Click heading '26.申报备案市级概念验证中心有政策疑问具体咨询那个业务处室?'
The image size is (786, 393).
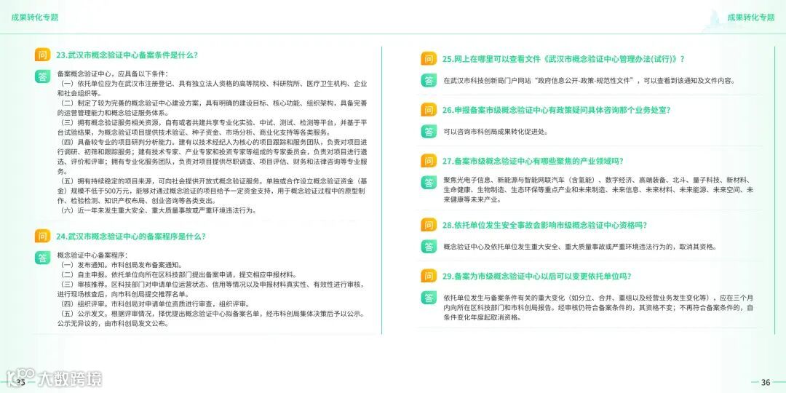coord(557,110)
